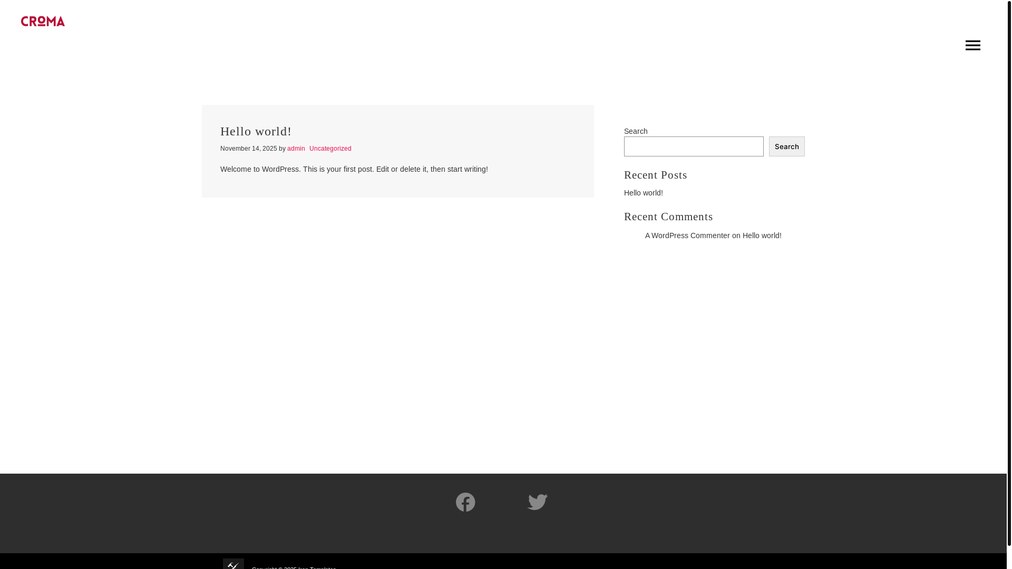Open the A WordPress Commenter link

click(x=687, y=236)
